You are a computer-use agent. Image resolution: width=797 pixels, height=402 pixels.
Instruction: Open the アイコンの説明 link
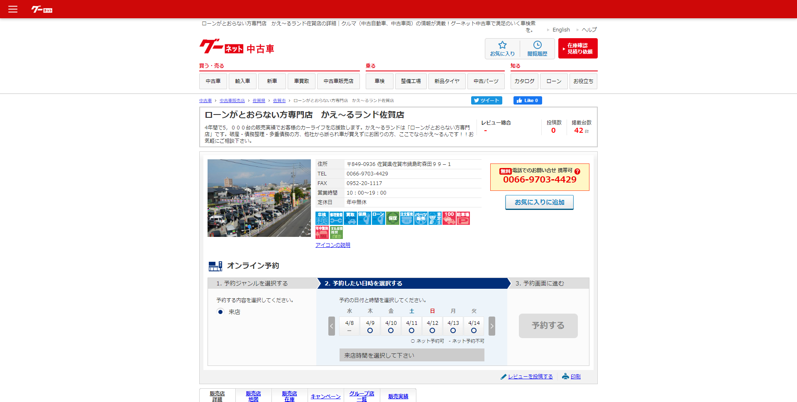click(332, 245)
